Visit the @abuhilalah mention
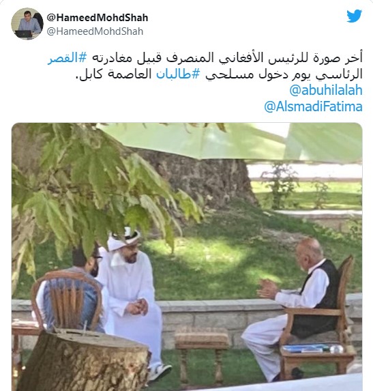 coord(326,90)
